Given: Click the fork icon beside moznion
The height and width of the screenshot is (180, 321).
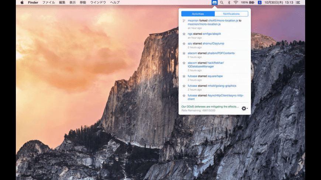Looking at the screenshot, I should (184, 21).
